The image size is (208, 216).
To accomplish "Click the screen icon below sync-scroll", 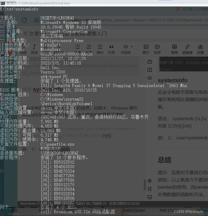I will (x=150, y=197).
